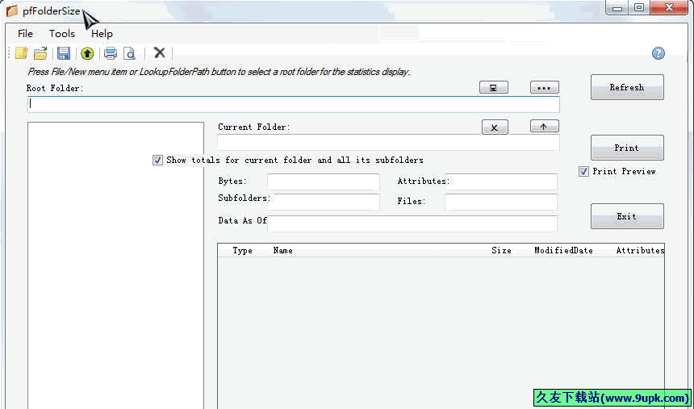Screen dimensions: 694x409
Task: Click the Refresh button
Action: (627, 87)
